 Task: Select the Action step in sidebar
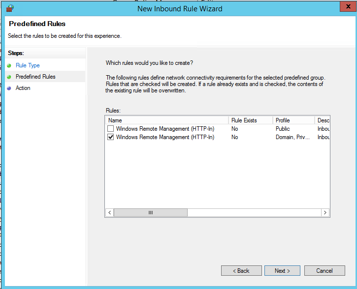(23, 88)
